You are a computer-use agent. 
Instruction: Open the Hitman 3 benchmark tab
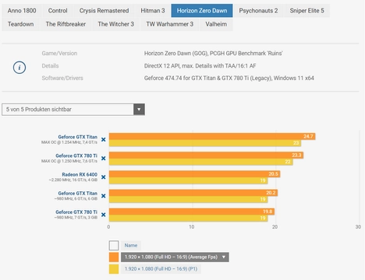click(x=153, y=11)
